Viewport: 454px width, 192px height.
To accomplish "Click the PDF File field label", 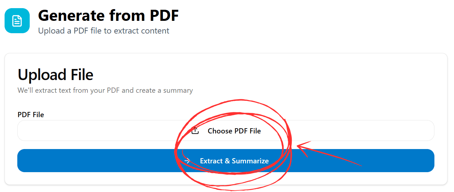I will [x=31, y=115].
